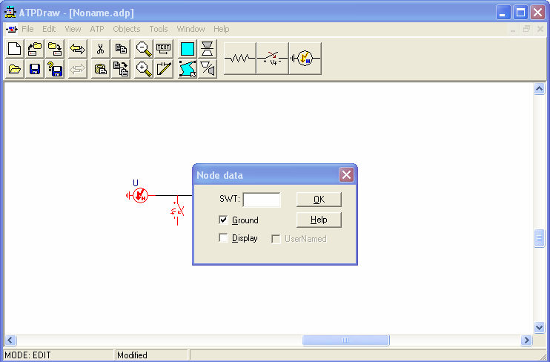Open the ATP menu
Viewport: 550px width, 362px height.
[x=97, y=29]
